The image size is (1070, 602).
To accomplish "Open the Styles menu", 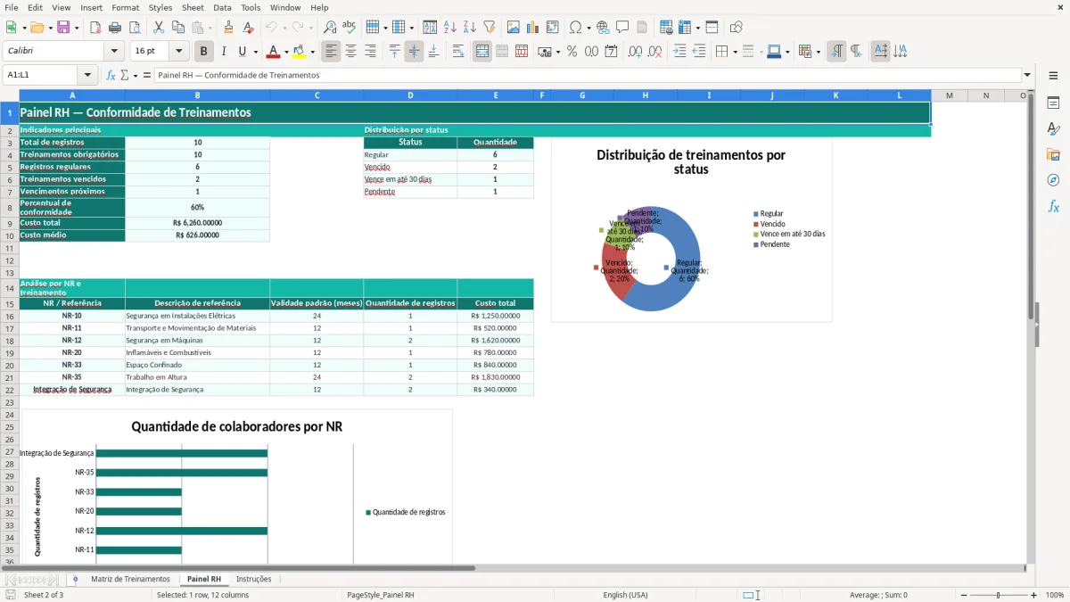I will [x=160, y=7].
